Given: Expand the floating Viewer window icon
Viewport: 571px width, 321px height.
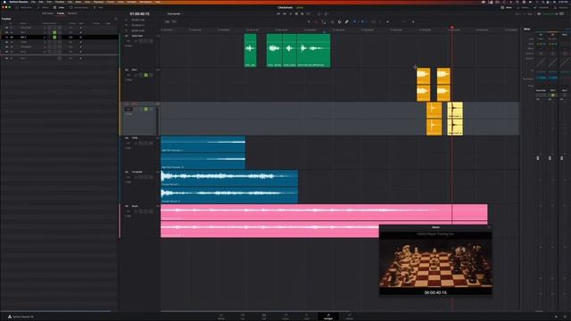Looking at the screenshot, I should [x=489, y=227].
